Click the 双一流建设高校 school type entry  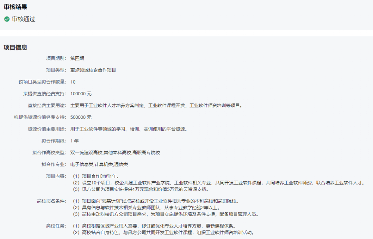(87, 152)
